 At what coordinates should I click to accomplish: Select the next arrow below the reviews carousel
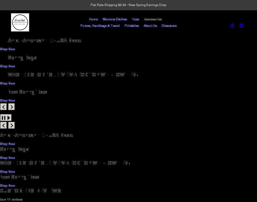(11, 125)
